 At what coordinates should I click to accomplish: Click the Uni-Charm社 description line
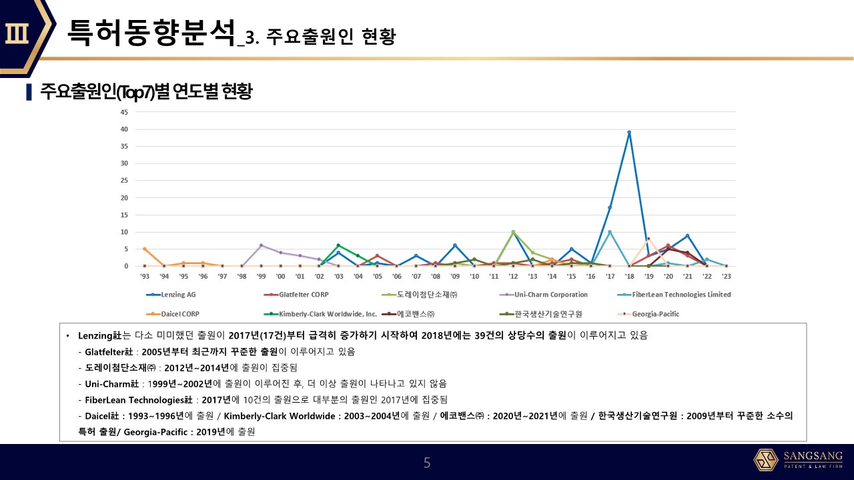pyautogui.click(x=262, y=383)
